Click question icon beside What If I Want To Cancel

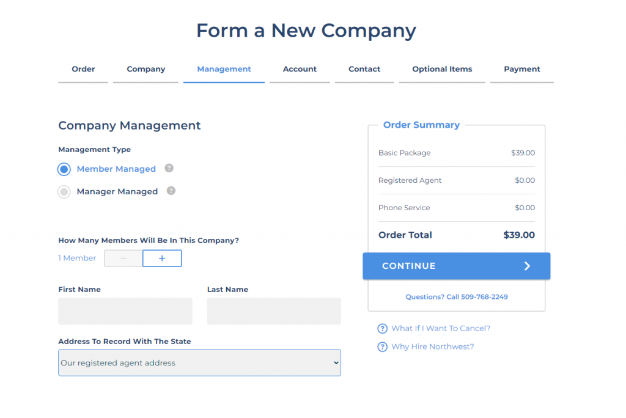(x=383, y=329)
